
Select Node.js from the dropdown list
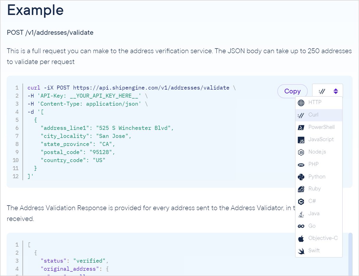(319, 152)
